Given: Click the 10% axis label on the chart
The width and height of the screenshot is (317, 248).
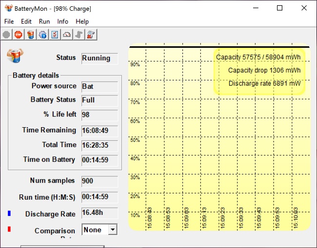Looking at the screenshot, I should coord(135,215).
